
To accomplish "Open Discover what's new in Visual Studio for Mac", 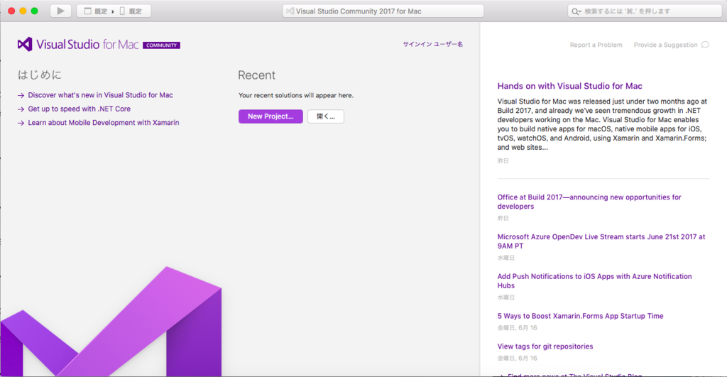I will click(x=100, y=95).
